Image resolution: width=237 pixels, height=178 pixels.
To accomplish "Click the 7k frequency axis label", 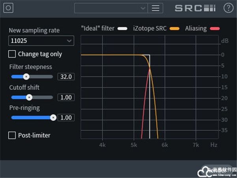I will [196, 145].
